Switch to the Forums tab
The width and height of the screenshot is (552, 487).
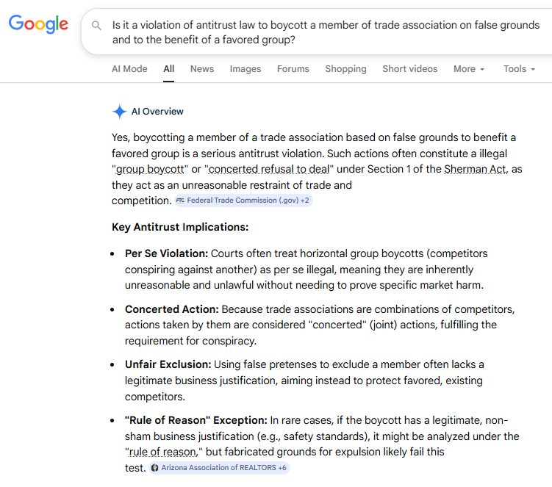[293, 69]
